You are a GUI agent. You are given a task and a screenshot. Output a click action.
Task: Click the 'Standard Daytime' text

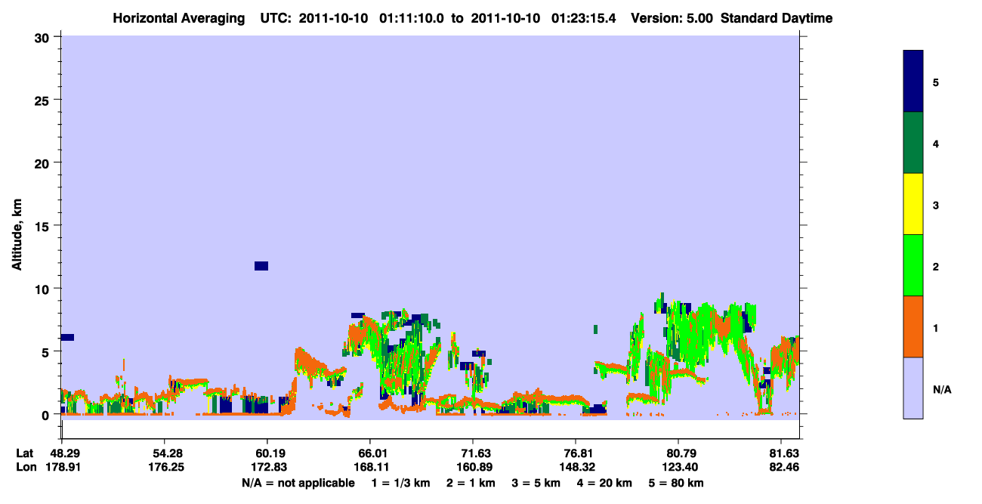(x=777, y=18)
